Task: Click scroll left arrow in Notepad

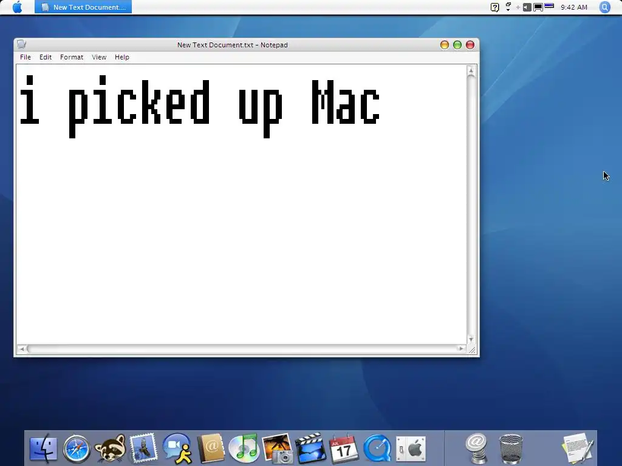Action: tap(21, 349)
